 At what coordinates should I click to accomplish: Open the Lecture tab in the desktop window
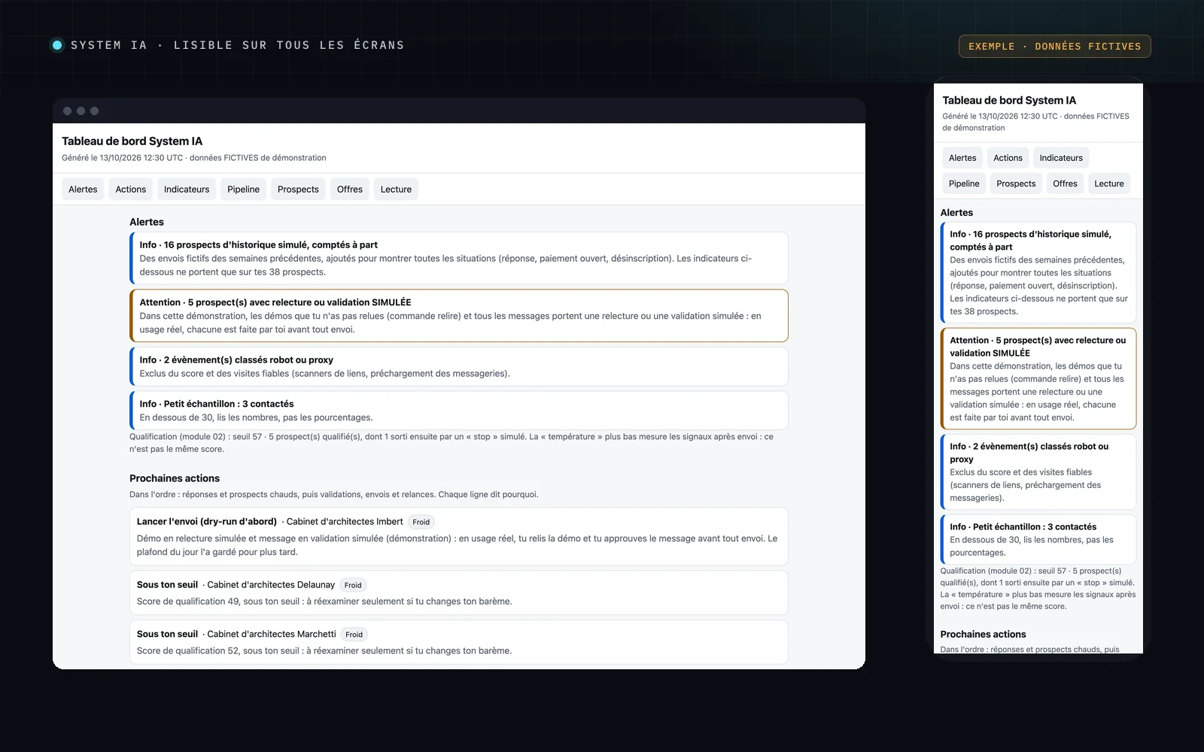tap(396, 190)
